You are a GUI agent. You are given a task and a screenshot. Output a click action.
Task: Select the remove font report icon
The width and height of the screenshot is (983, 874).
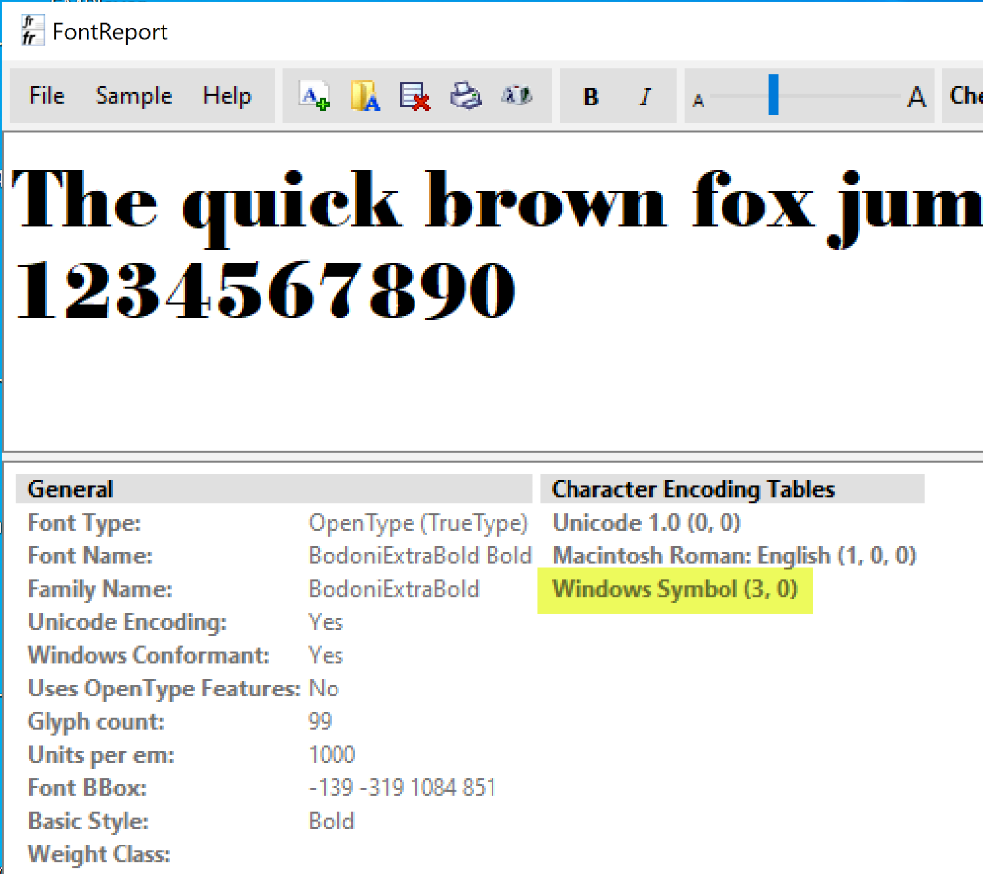point(414,96)
